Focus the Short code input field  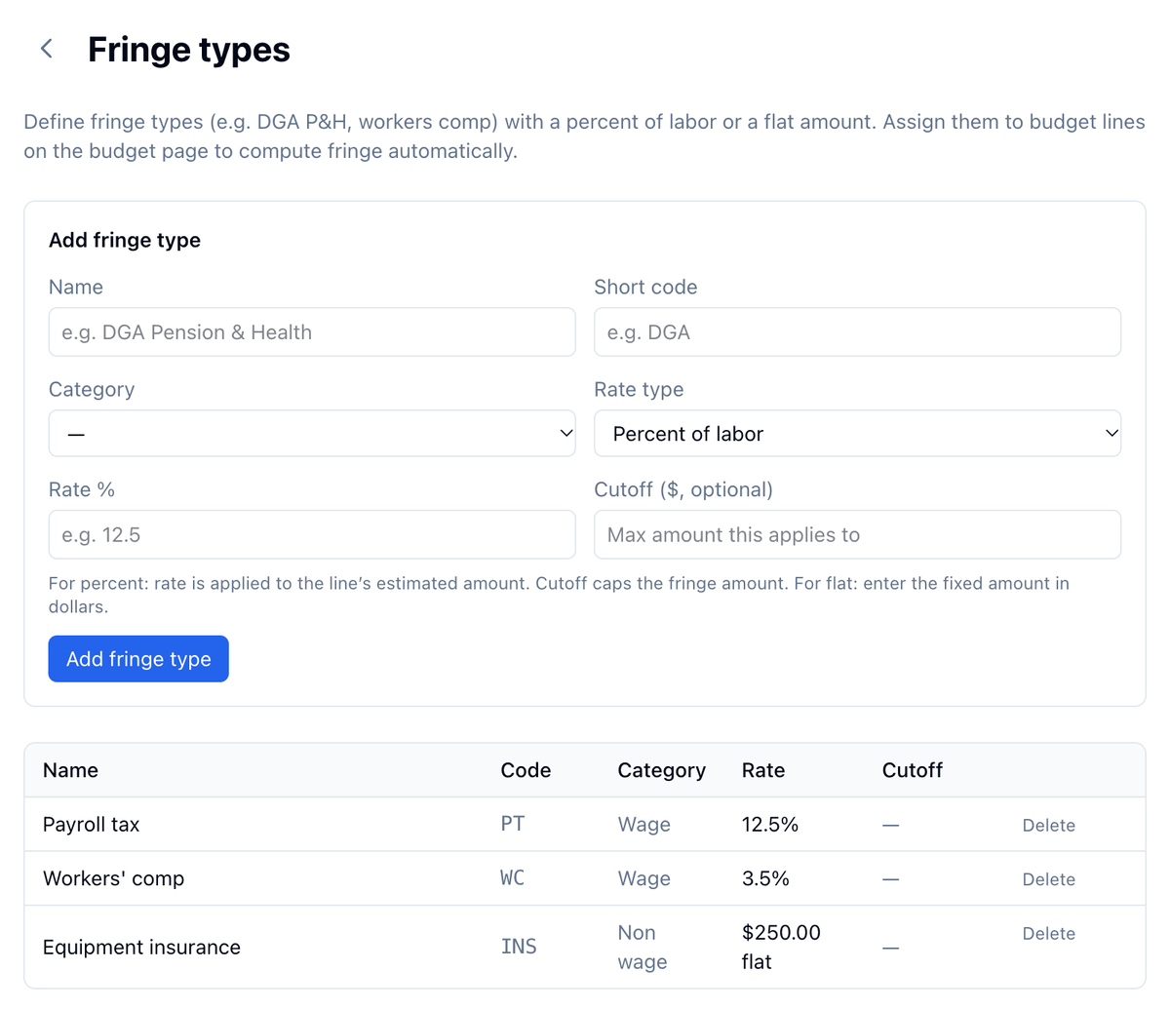(857, 332)
